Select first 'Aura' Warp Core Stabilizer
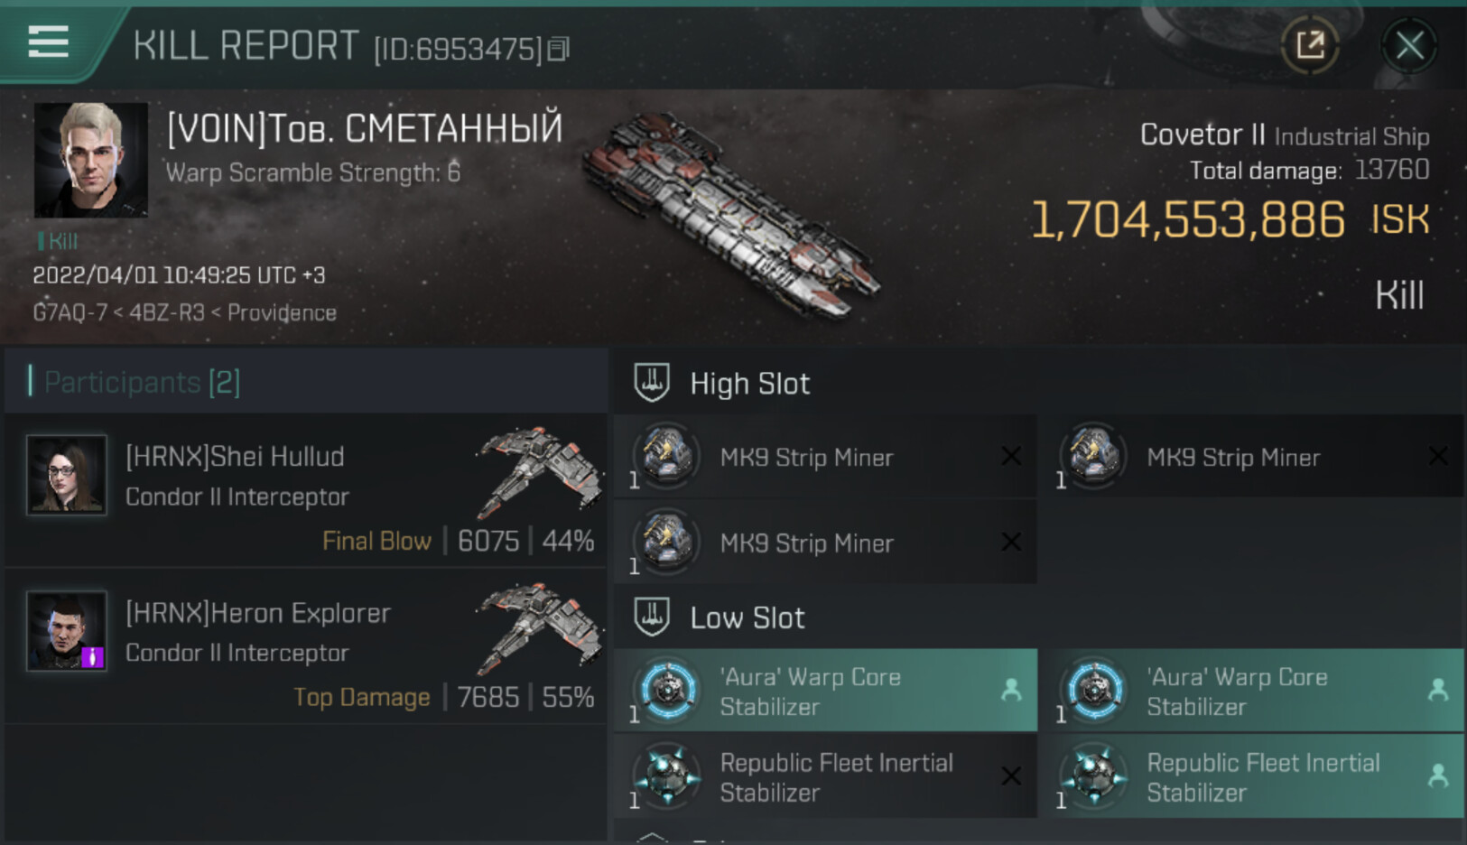1467x845 pixels. click(810, 692)
